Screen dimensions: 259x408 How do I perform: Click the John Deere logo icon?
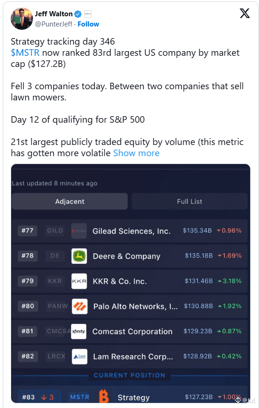(79, 256)
